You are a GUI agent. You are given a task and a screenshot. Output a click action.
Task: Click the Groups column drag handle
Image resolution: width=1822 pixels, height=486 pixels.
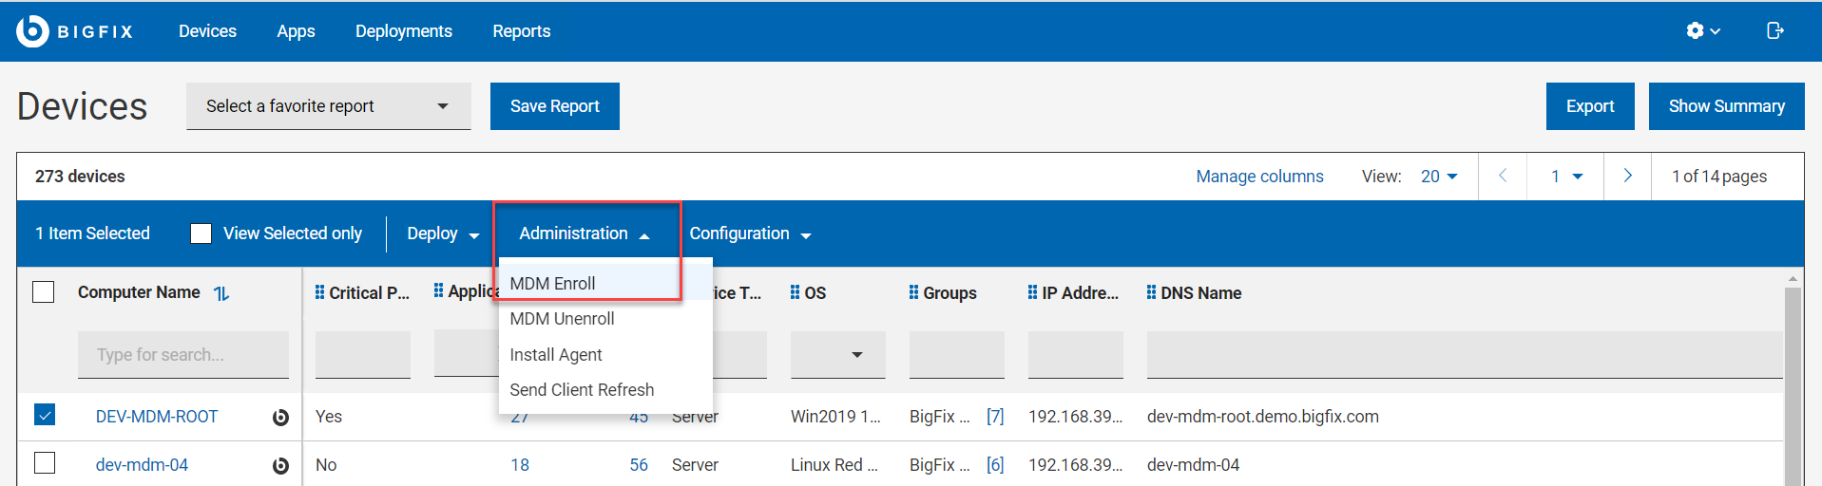click(x=913, y=292)
